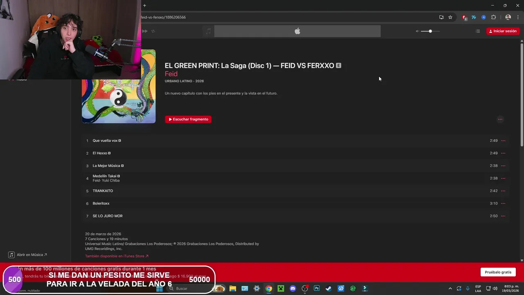Click the album title EL GREEN PRINT heading
Screen dimensions: 524x295
coord(249,66)
